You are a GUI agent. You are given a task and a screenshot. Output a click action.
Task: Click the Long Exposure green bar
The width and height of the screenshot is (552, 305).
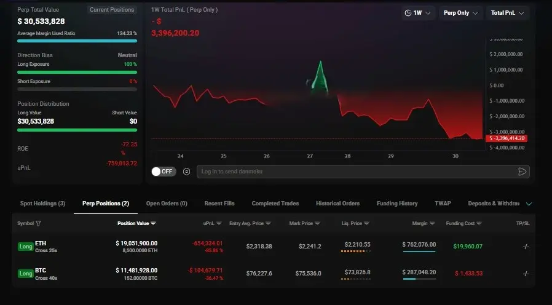click(x=77, y=72)
